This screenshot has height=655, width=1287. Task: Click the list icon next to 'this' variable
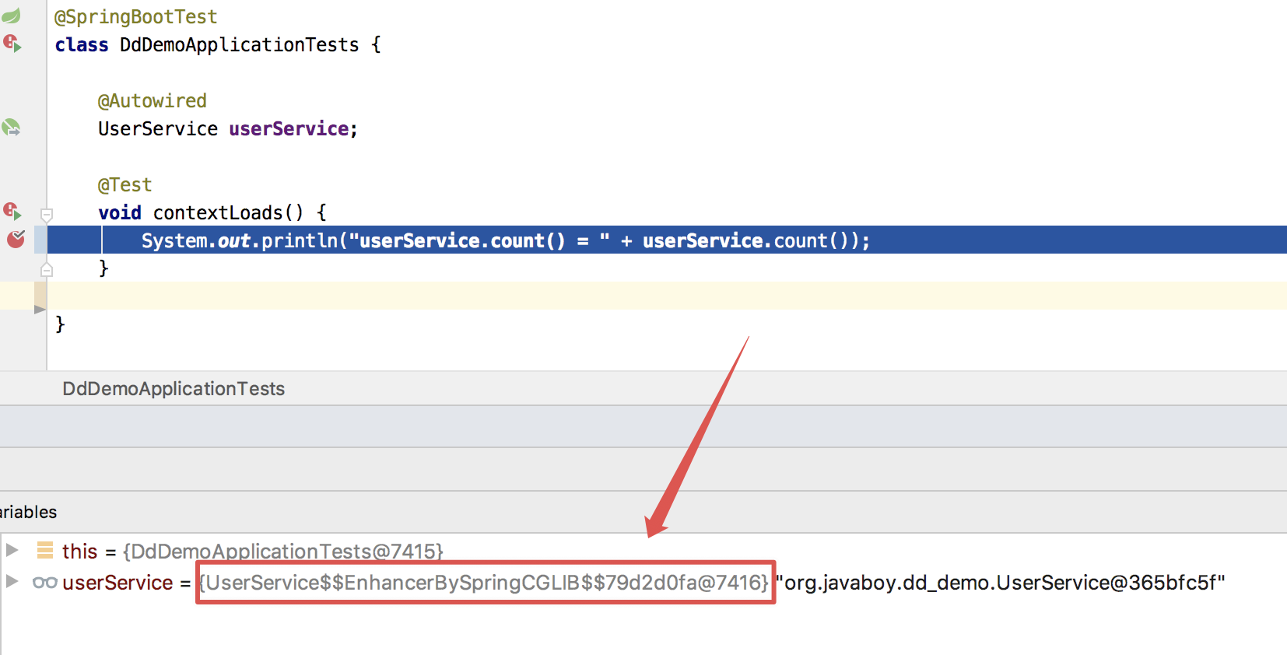click(x=45, y=551)
